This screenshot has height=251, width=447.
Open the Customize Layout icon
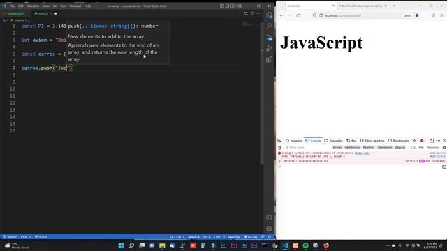tap(240, 6)
